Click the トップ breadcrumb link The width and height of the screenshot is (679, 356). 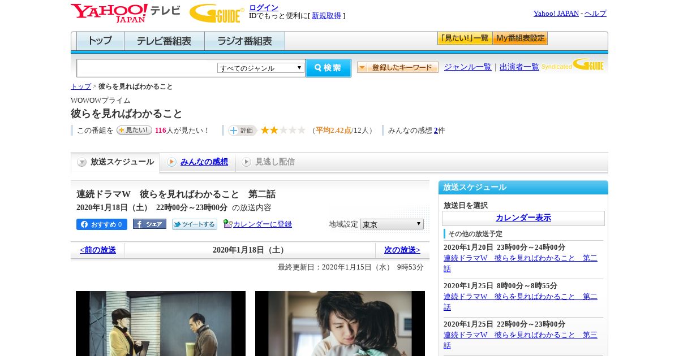click(80, 86)
